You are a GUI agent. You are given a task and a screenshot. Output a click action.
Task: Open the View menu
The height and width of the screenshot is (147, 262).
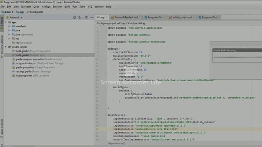click(16, 7)
